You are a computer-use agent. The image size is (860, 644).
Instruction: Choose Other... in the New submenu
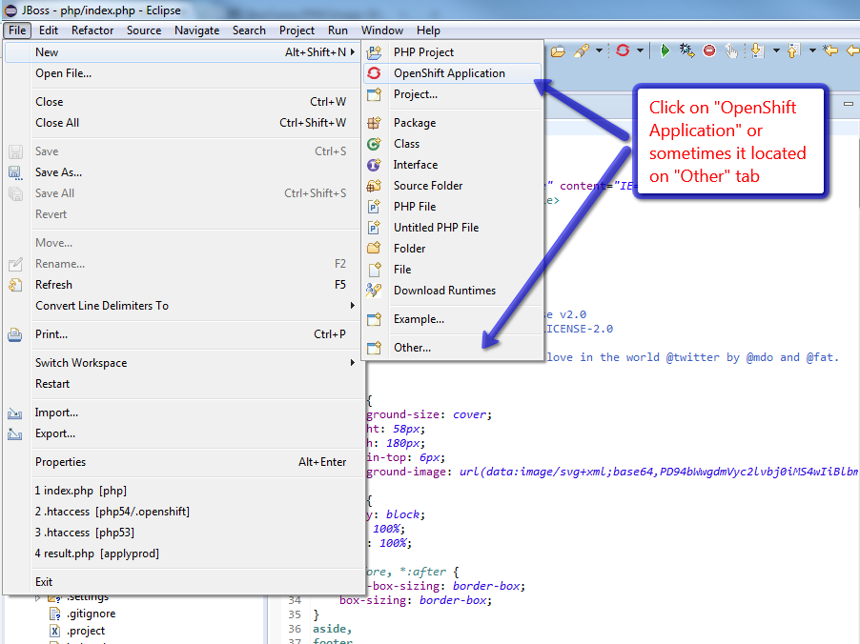412,348
